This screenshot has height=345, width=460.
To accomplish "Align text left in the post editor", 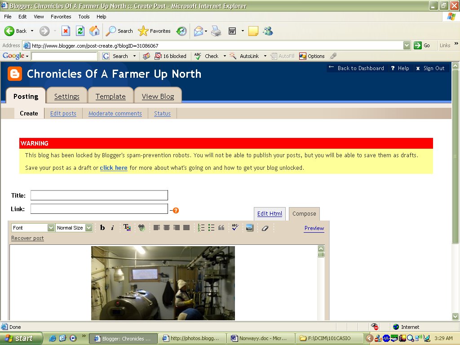I will 157,228.
